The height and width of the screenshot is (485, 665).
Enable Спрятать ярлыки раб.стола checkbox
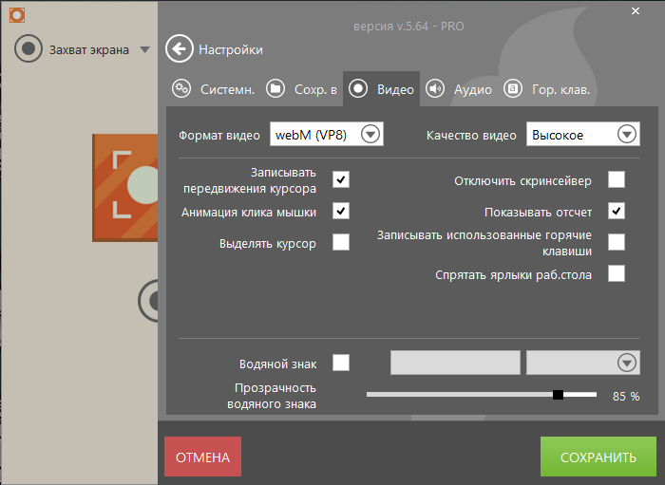(x=617, y=273)
